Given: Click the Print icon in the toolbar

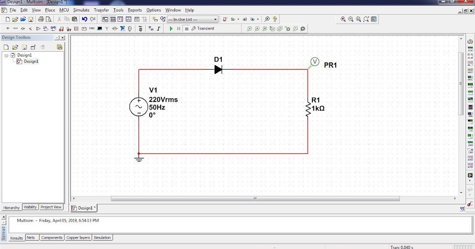Looking at the screenshot, I should pos(40,19).
